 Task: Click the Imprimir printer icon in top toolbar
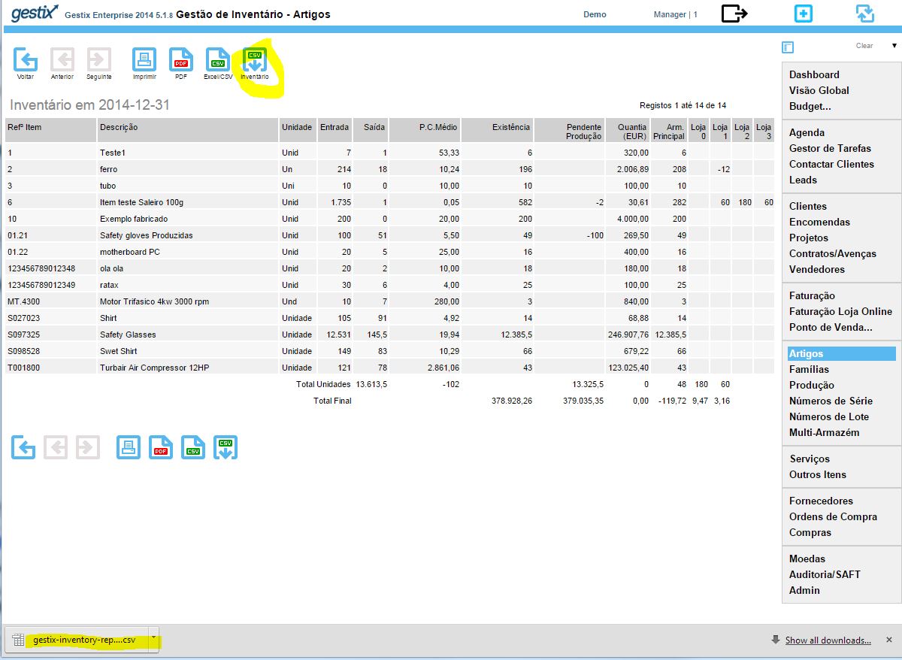click(x=144, y=60)
